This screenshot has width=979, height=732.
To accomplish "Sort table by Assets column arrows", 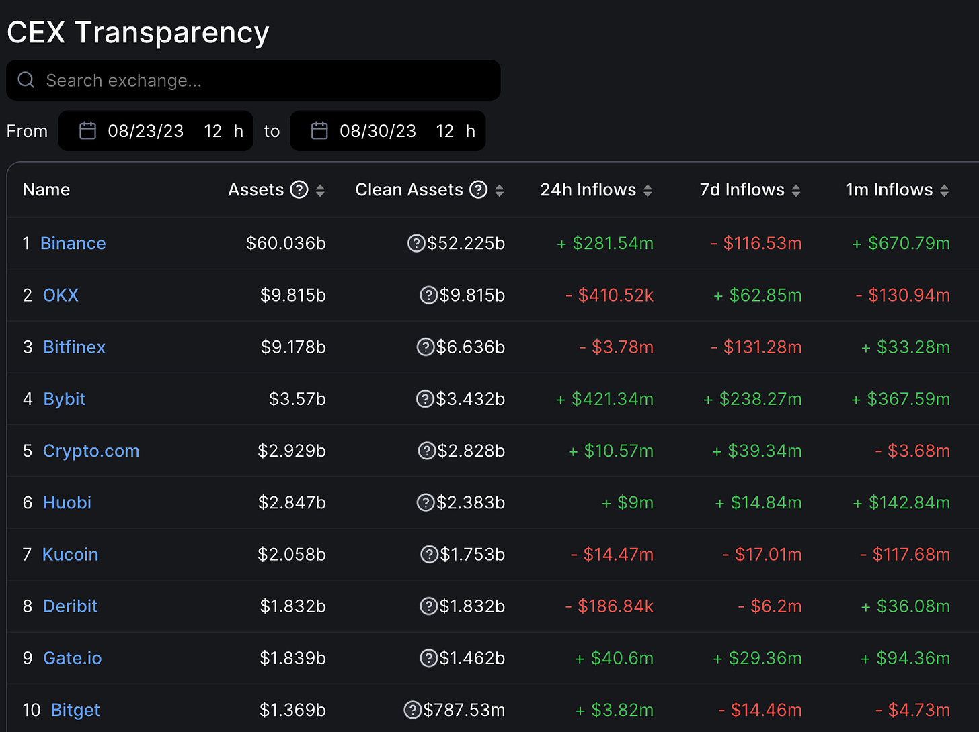I will (320, 191).
